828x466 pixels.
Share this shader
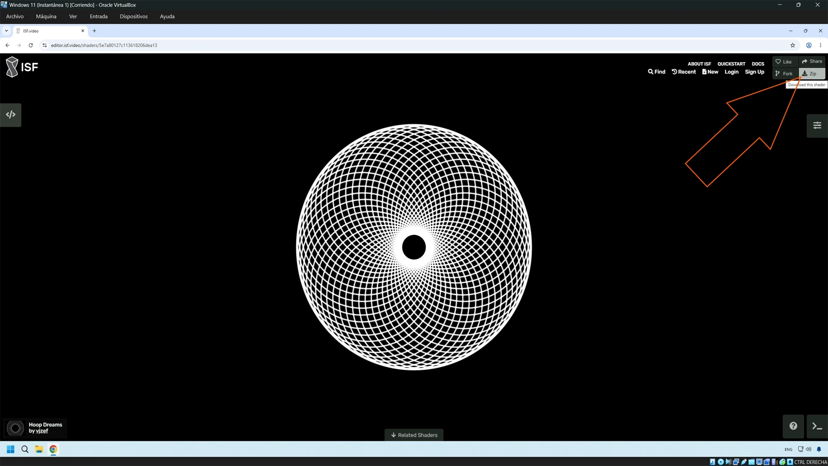pos(812,62)
